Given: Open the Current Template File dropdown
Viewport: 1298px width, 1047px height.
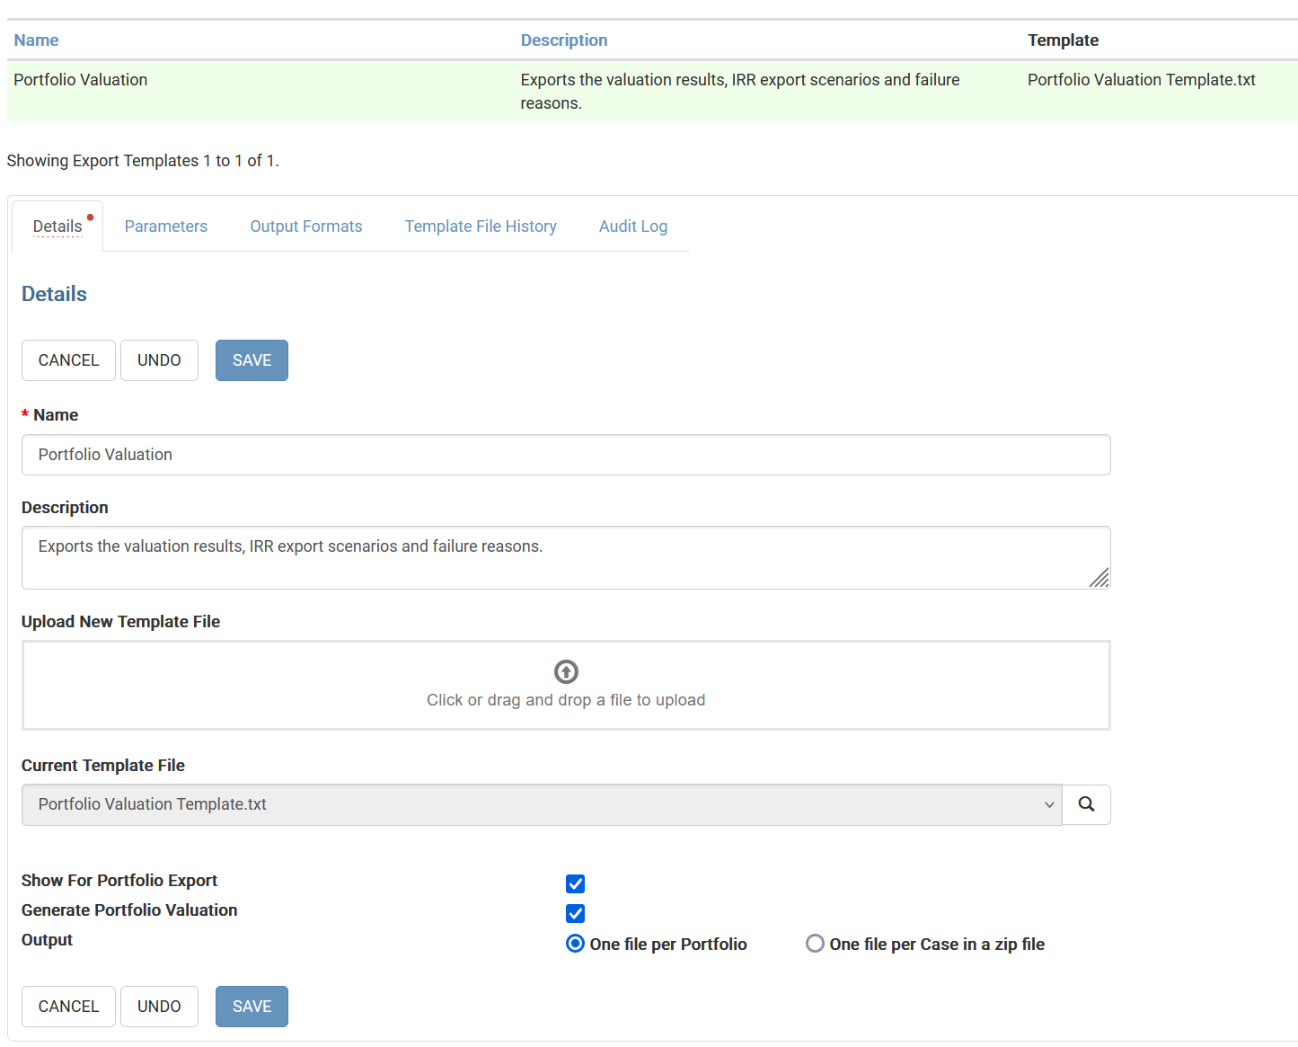Looking at the screenshot, I should coord(541,804).
